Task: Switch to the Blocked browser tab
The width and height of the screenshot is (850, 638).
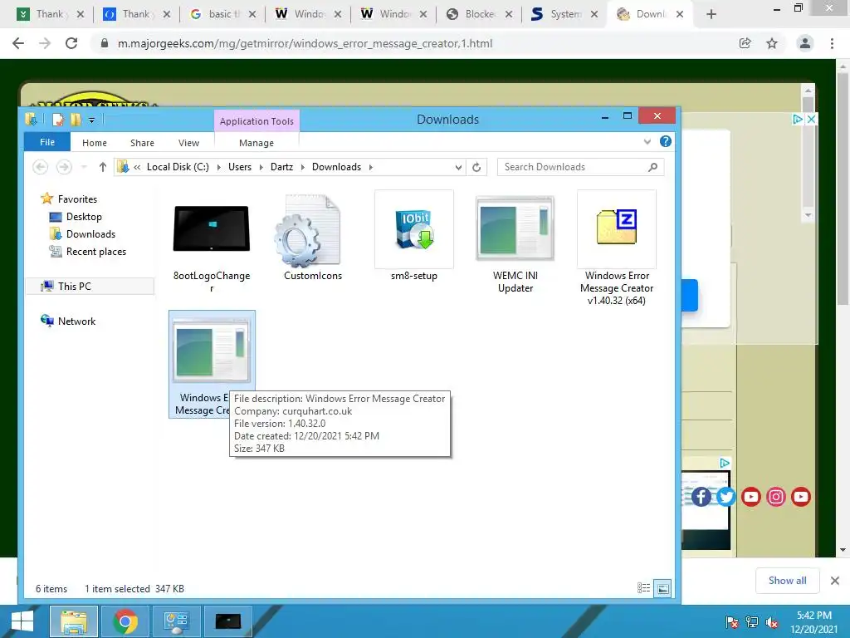Action: [x=479, y=14]
